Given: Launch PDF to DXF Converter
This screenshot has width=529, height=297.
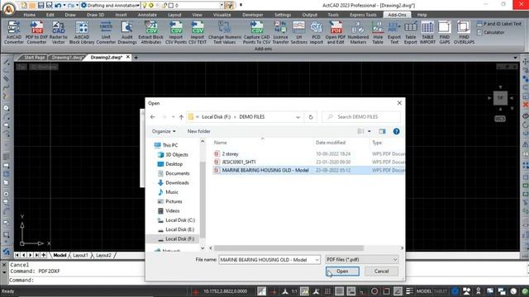Looking at the screenshot, I should pos(36,32).
